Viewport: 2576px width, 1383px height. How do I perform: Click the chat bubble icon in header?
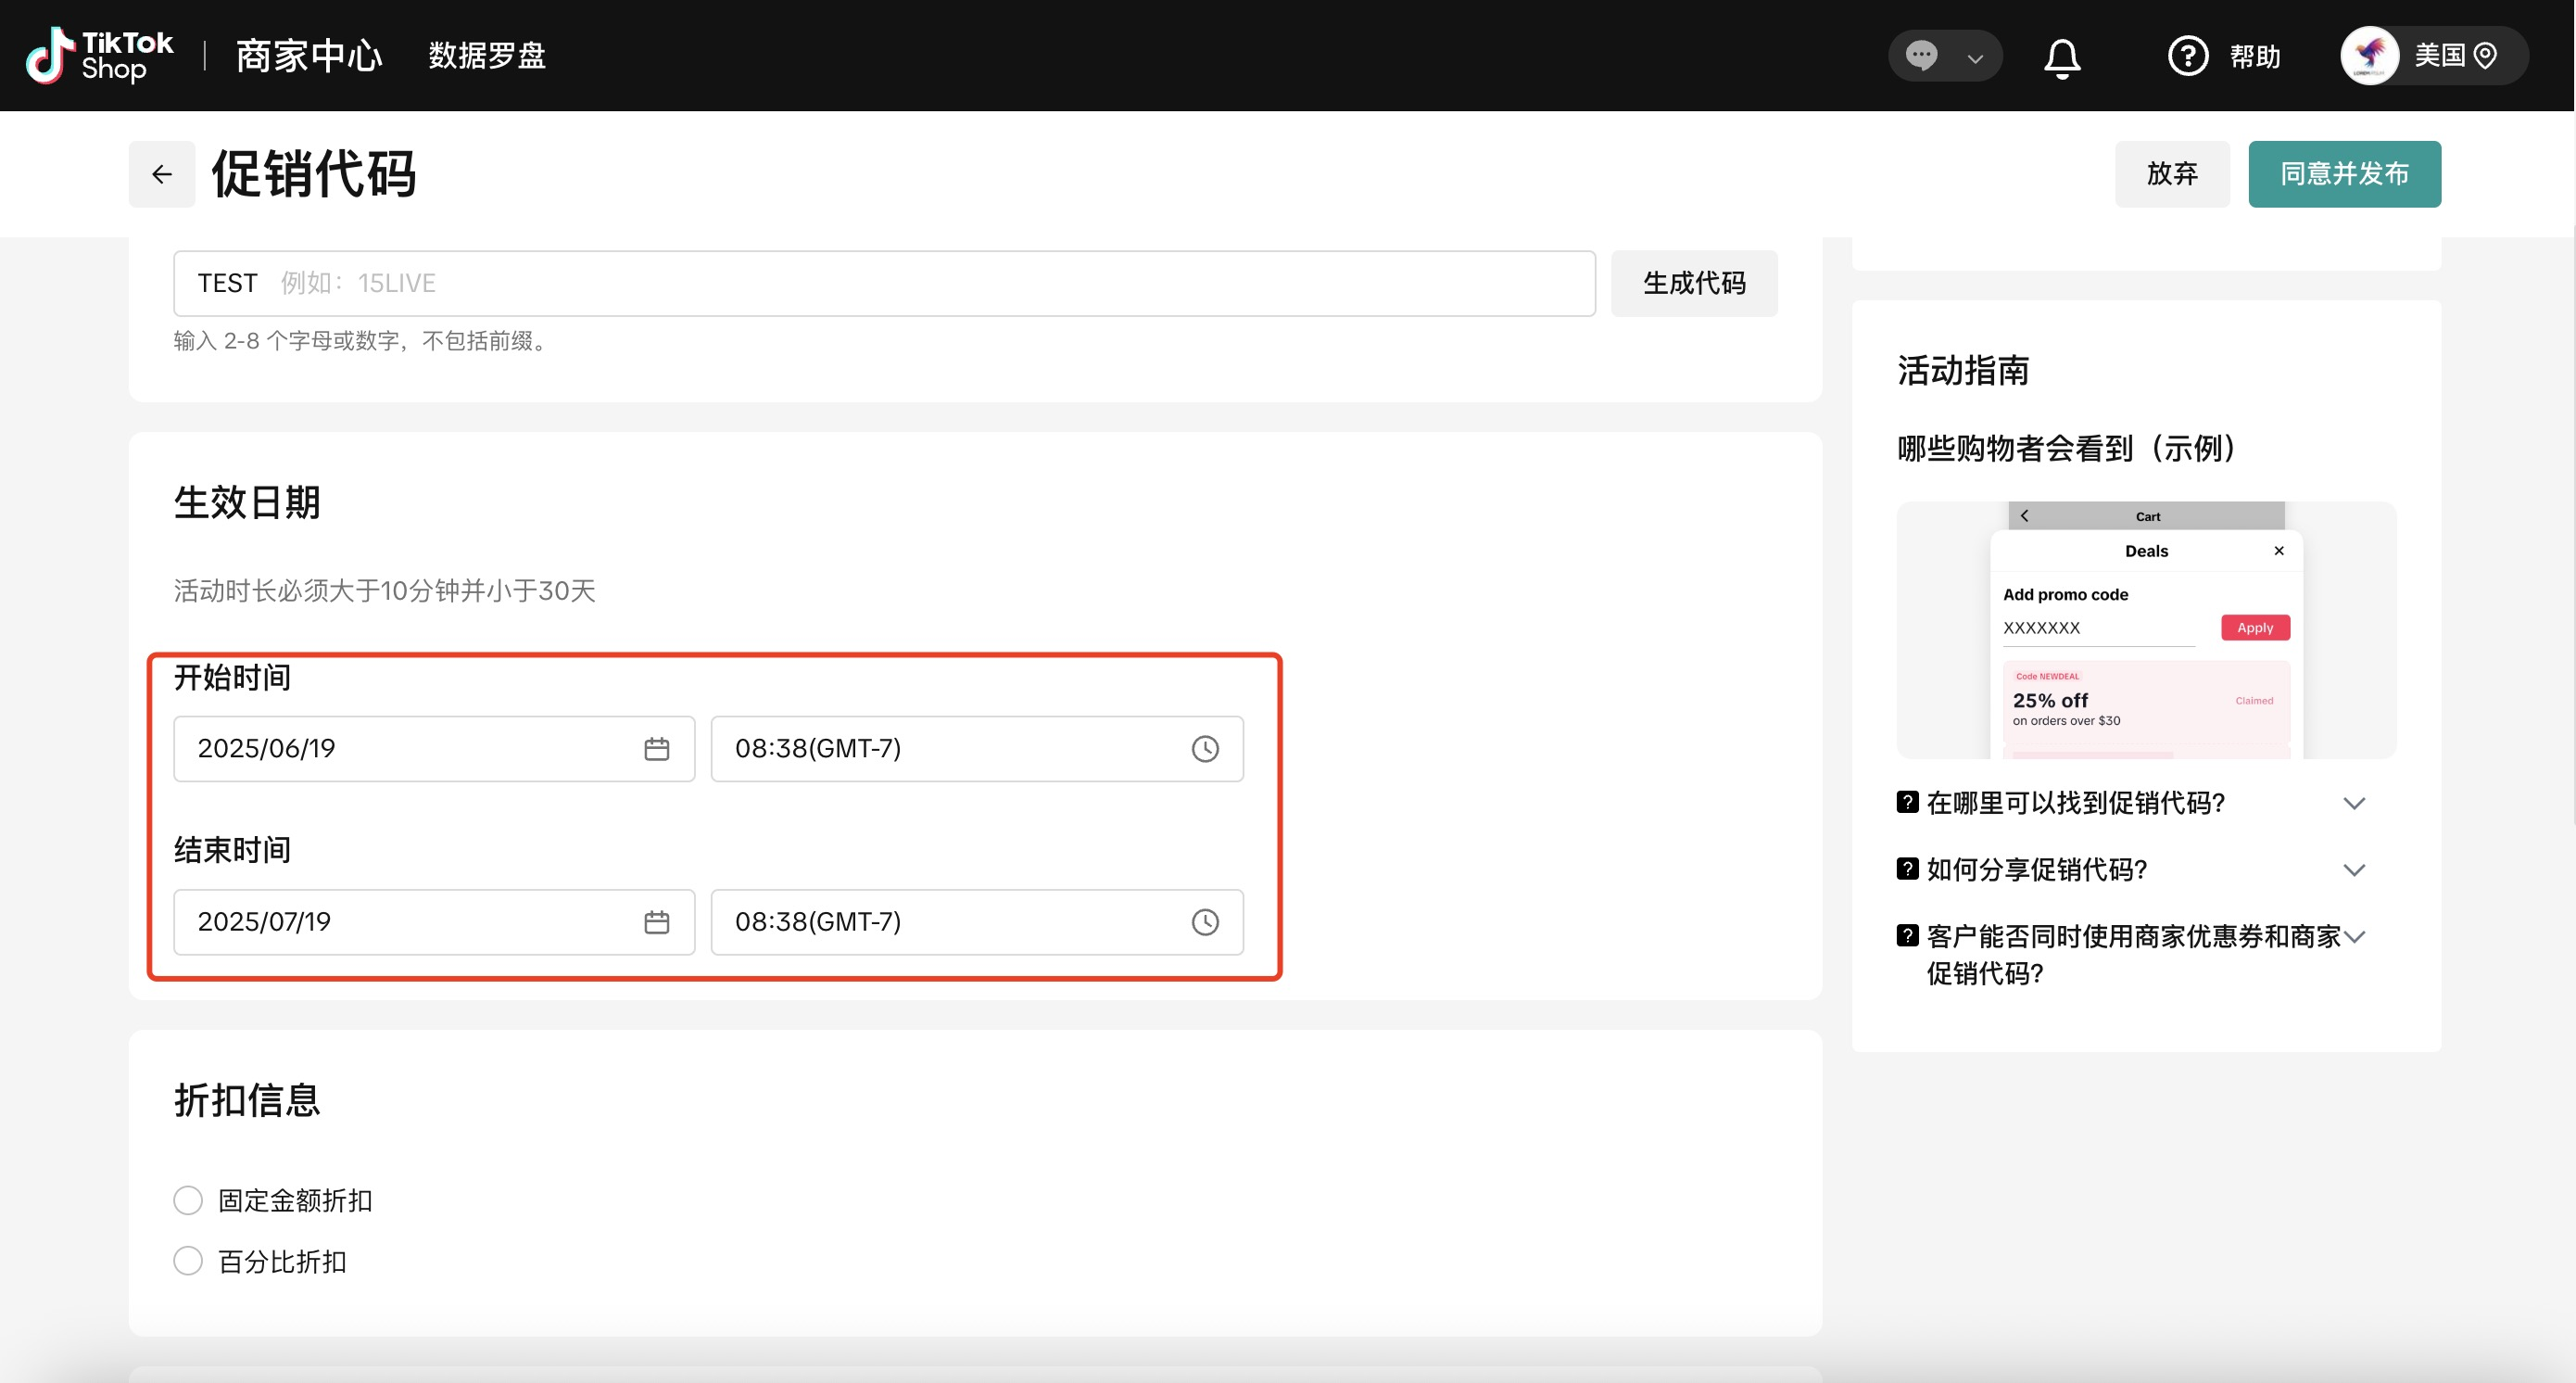(x=1921, y=55)
